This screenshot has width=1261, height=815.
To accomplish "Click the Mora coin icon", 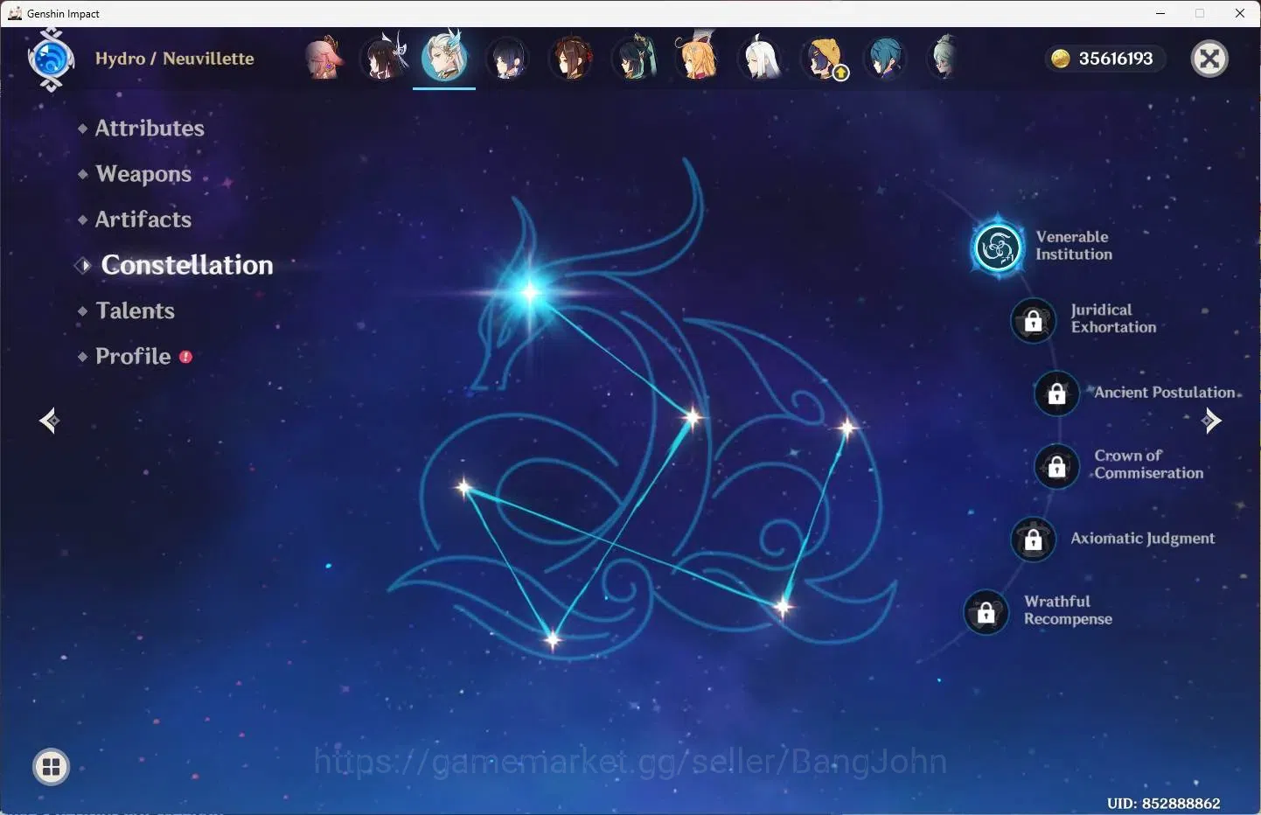I will pyautogui.click(x=1061, y=59).
